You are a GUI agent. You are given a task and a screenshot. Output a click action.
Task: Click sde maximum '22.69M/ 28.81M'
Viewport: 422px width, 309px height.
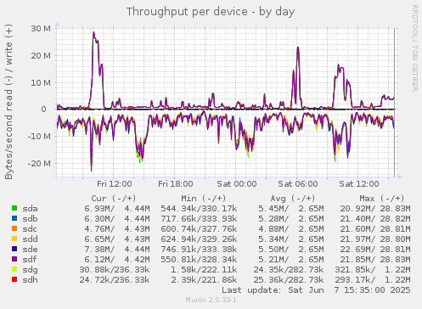point(375,250)
